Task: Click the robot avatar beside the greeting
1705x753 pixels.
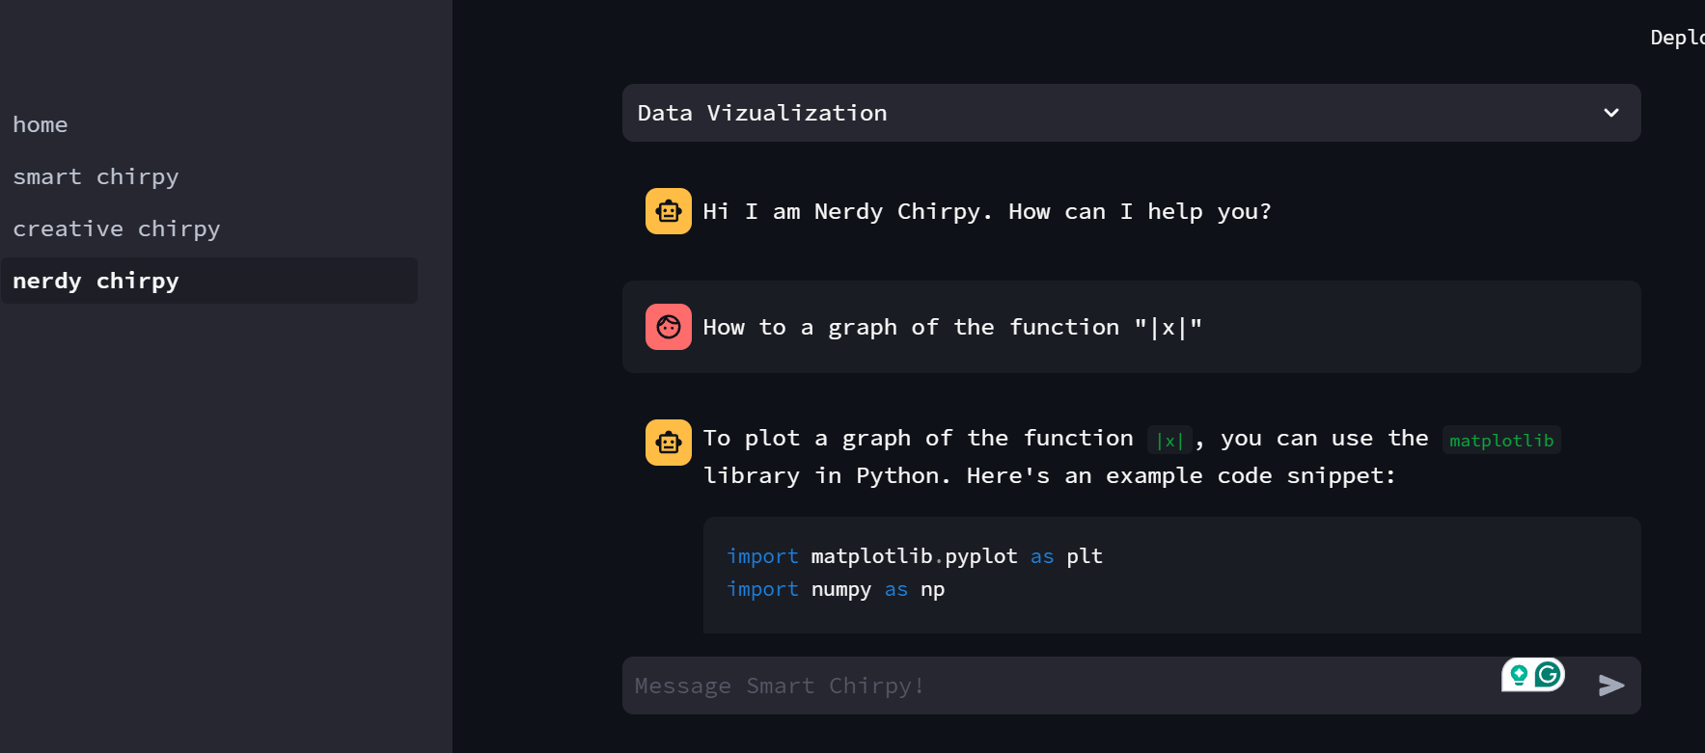Action: pos(668,211)
